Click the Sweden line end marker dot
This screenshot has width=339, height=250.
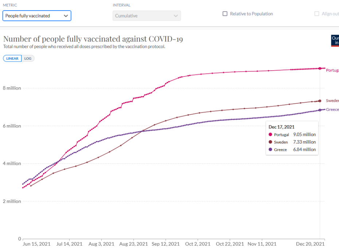point(320,101)
